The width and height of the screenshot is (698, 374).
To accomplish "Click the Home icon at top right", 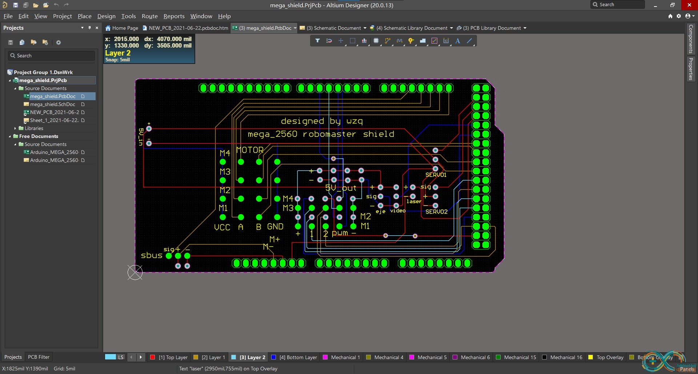I will pos(670,16).
